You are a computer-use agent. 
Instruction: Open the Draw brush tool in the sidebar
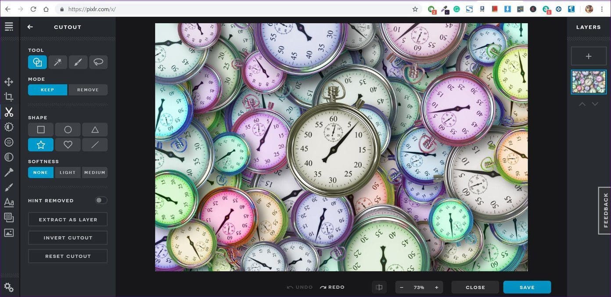(x=9, y=187)
